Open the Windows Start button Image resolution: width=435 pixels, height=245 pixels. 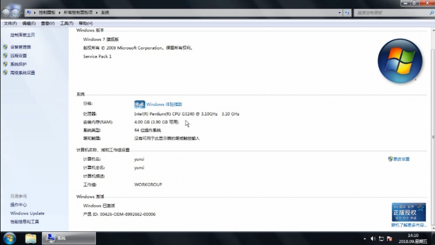point(9,238)
